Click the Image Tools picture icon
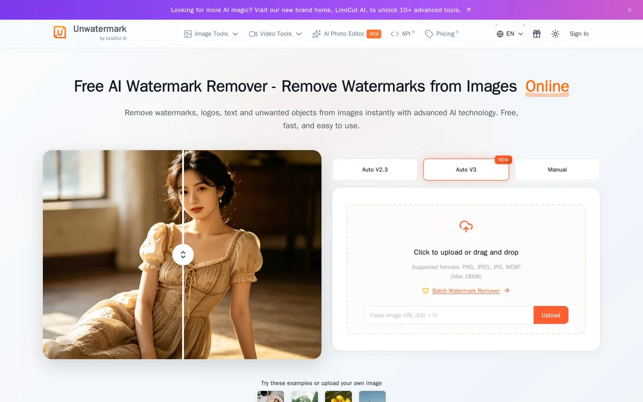Screen dimensions: 643x402 pyautogui.click(x=188, y=34)
